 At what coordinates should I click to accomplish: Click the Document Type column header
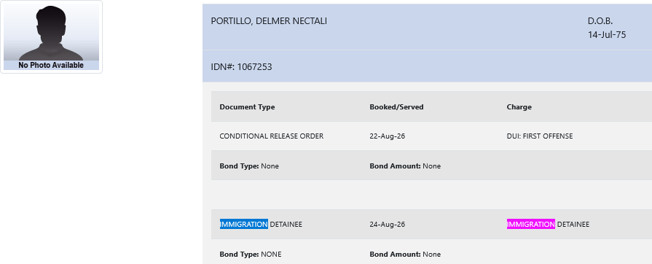247,107
